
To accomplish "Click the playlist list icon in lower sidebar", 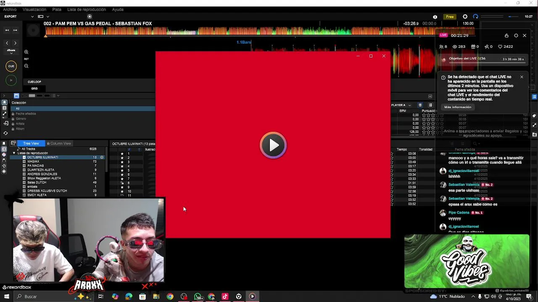I will pos(4,149).
